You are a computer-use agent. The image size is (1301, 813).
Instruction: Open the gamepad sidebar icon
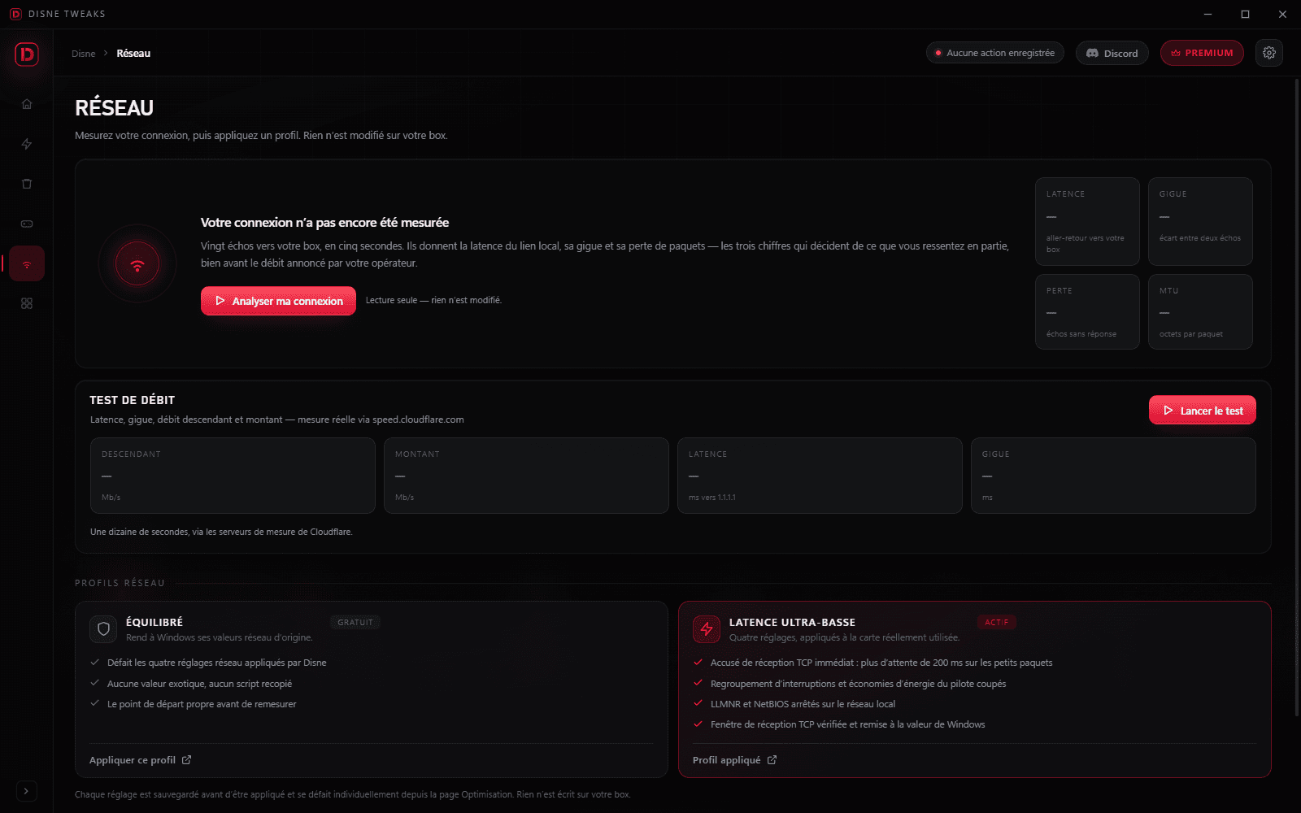pos(27,224)
